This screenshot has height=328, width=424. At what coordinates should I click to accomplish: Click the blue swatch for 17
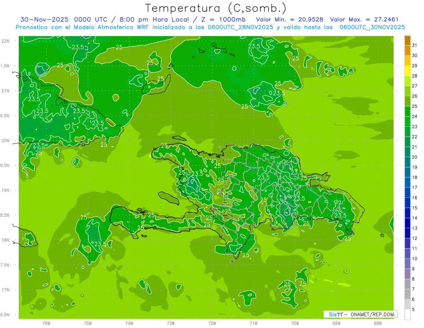[x=407, y=183]
